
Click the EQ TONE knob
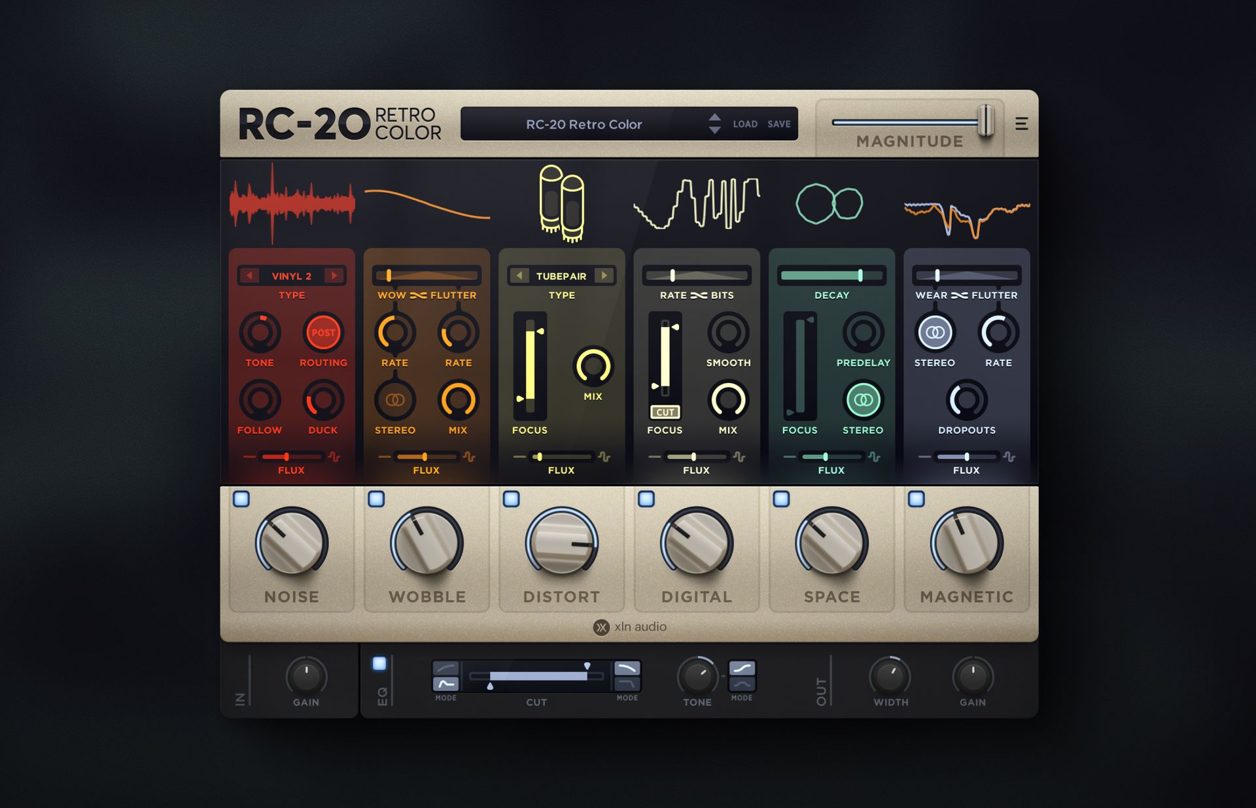coord(697,676)
